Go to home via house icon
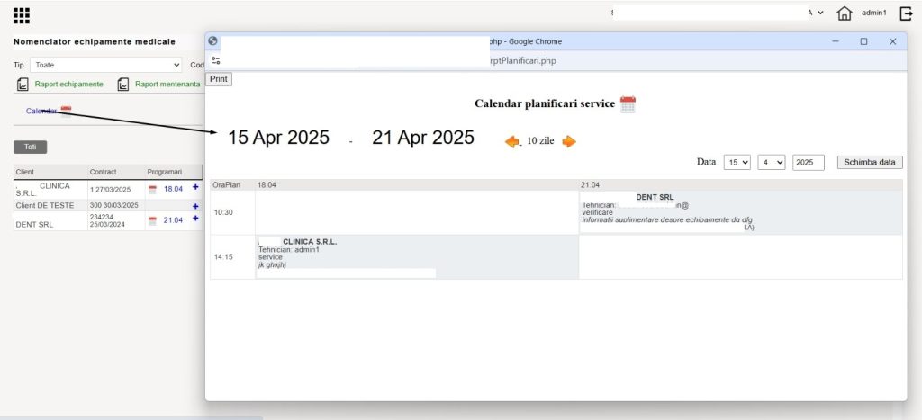This screenshot has width=922, height=420. tap(845, 13)
